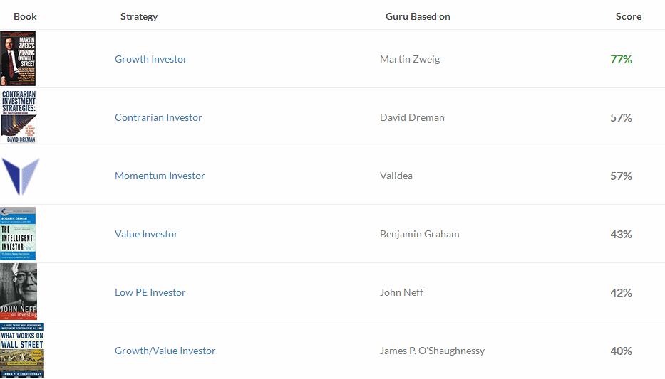Open the Contrarian Investor strategy link
Screen dimensions: 665x379
tap(158, 117)
